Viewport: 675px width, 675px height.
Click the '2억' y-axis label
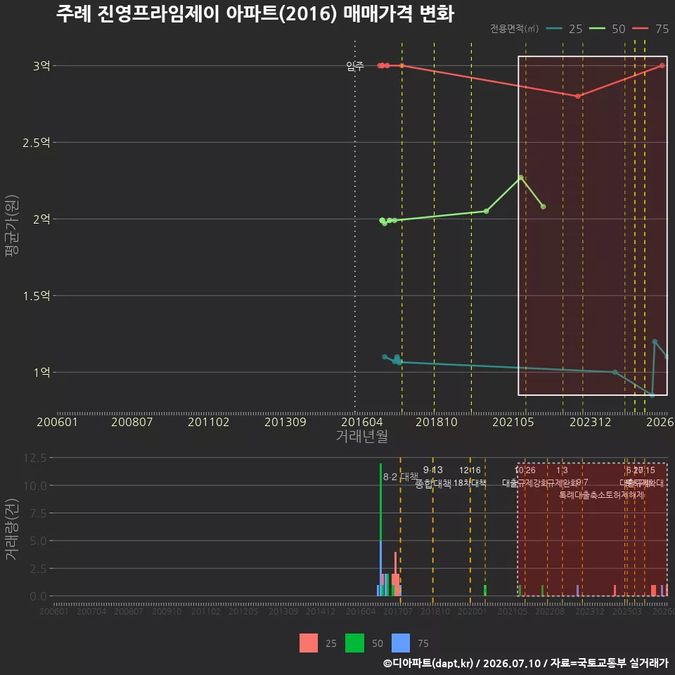coord(41,219)
